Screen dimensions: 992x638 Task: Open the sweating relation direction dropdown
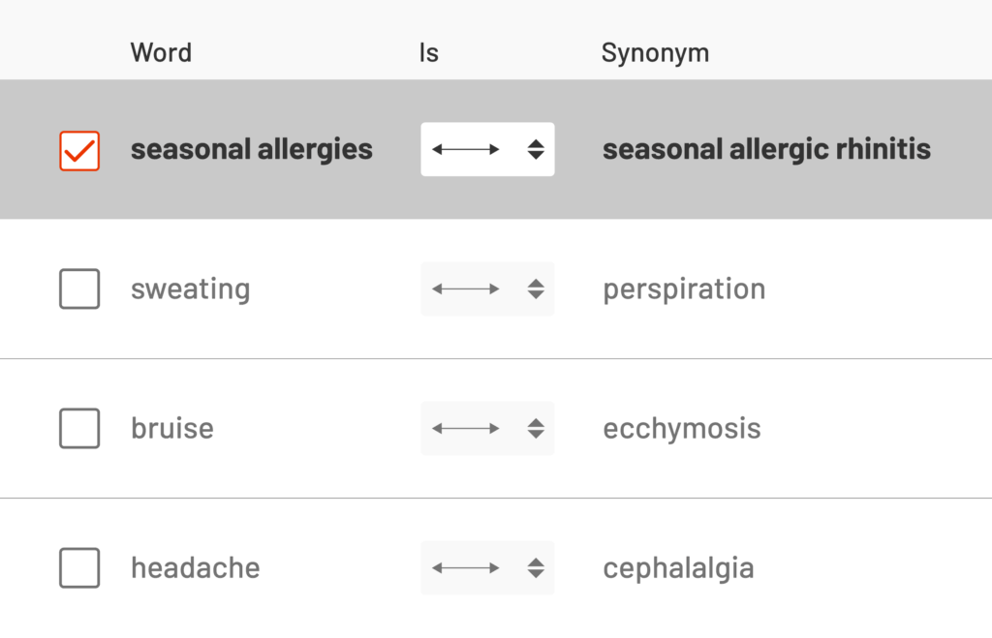point(486,289)
